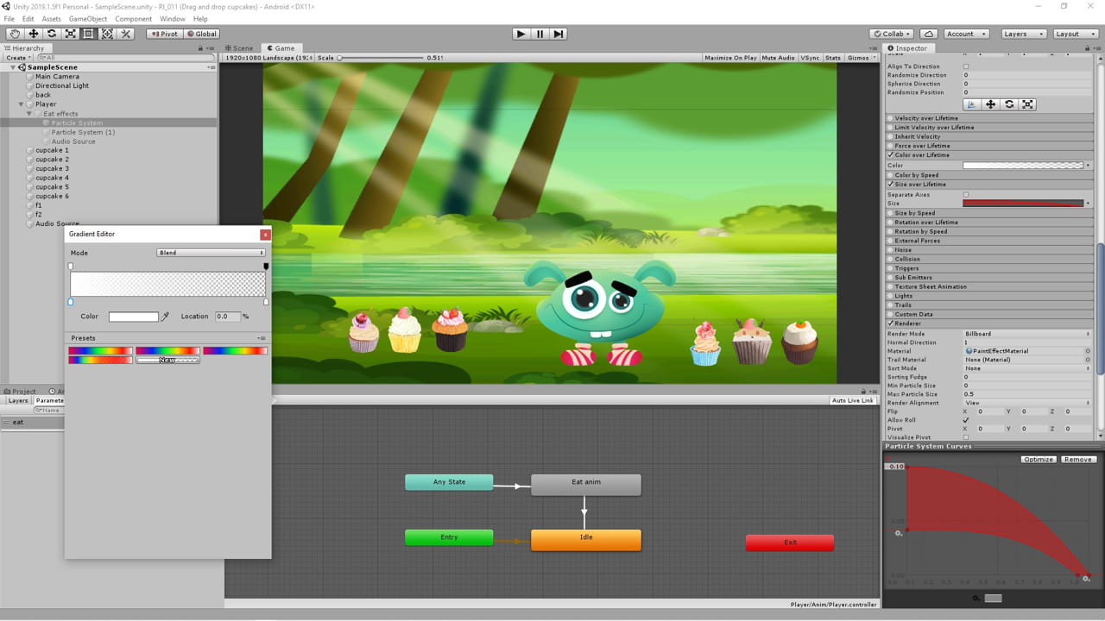
Task: Click the Step forward button
Action: 559,34
